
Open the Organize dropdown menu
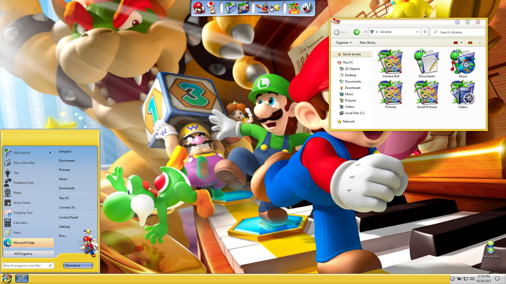tap(343, 43)
